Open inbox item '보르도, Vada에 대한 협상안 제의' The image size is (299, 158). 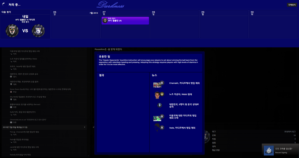coord(44,68)
